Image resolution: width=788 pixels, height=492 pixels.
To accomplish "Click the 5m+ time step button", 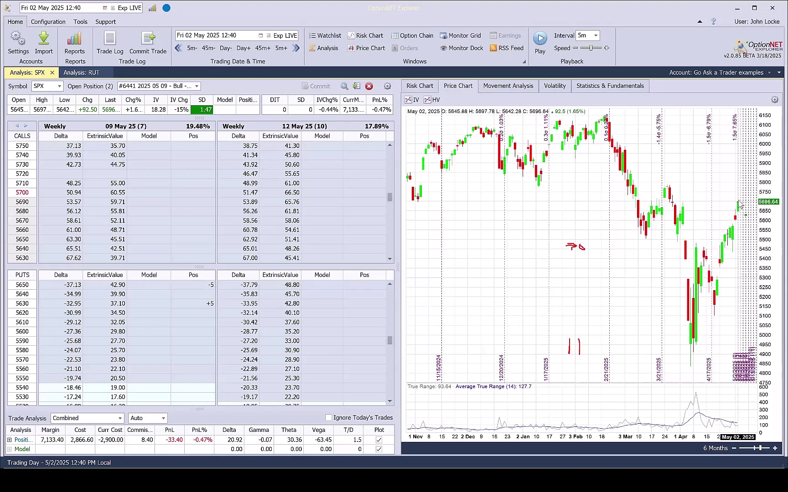I will (281, 48).
